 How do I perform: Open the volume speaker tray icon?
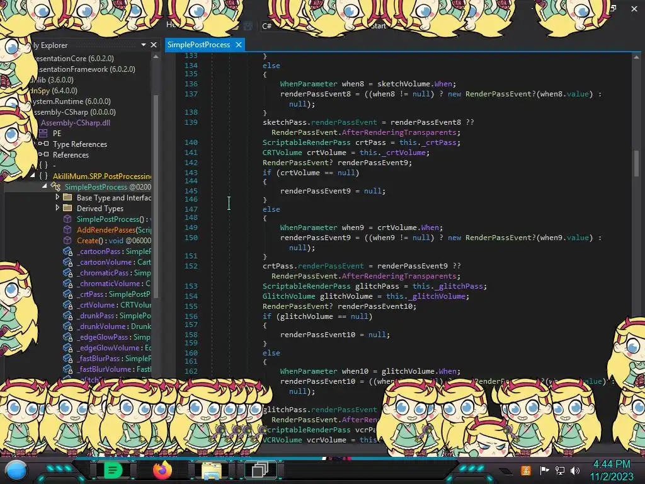(575, 470)
